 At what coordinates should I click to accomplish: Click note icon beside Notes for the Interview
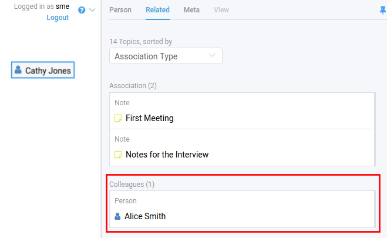[x=118, y=155]
